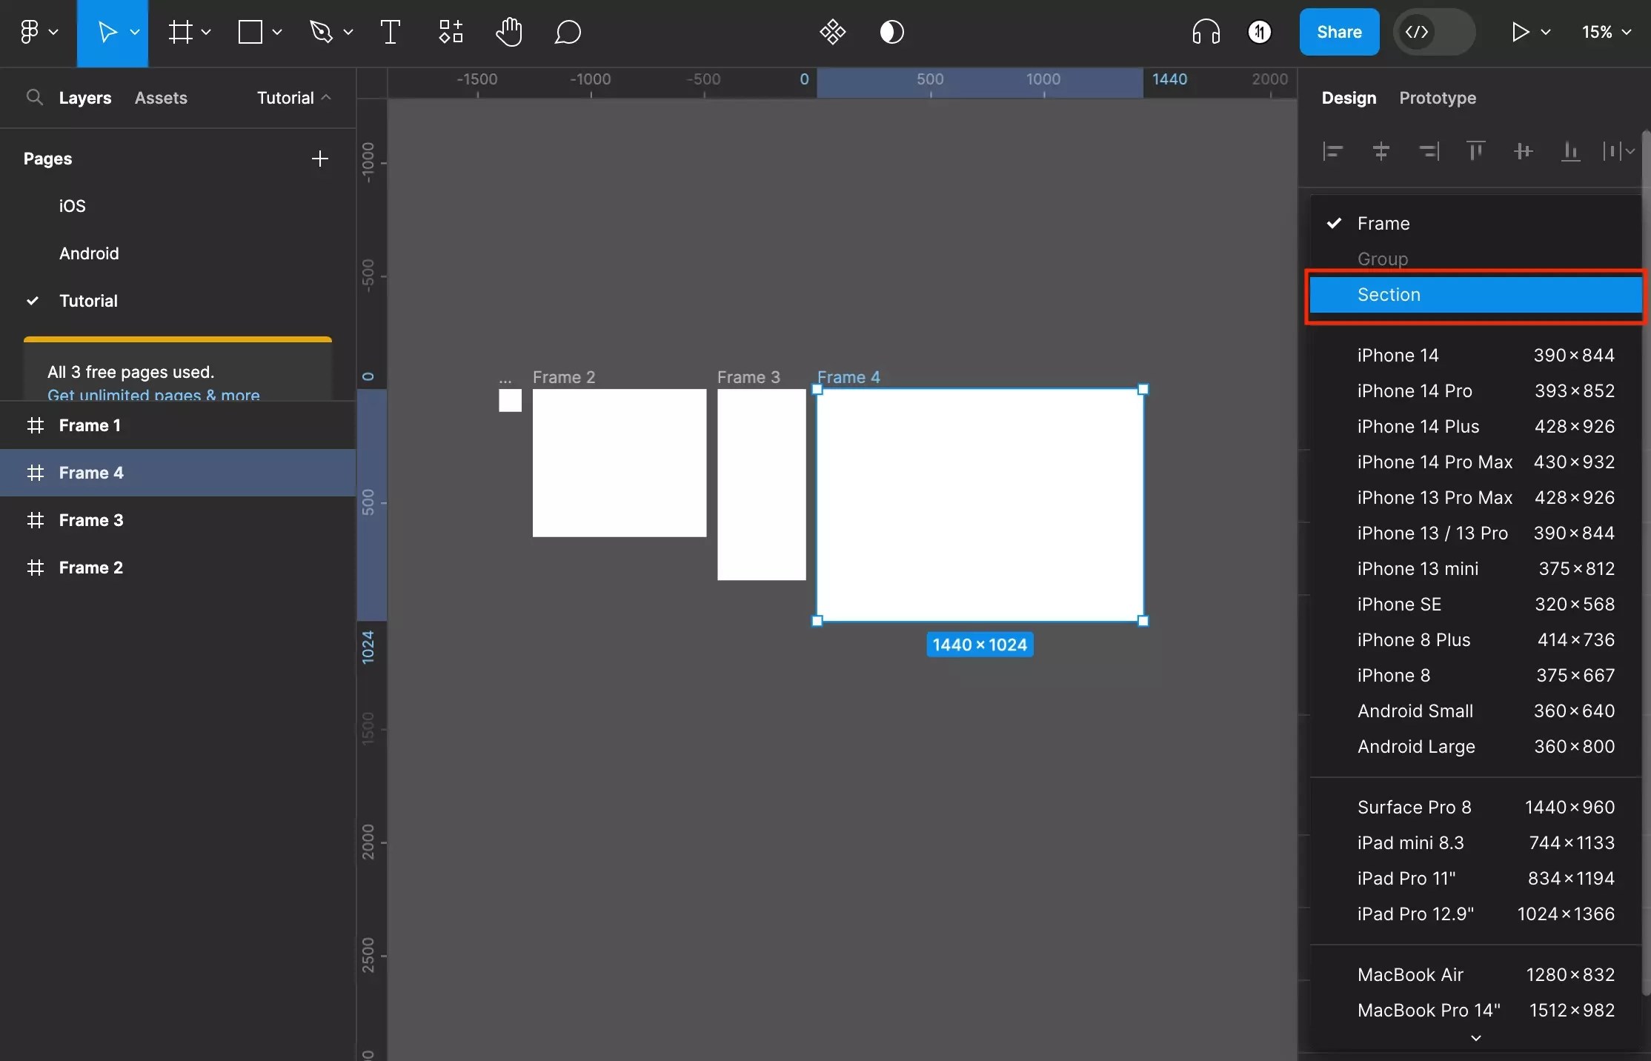Image resolution: width=1651 pixels, height=1061 pixels.
Task: Choose the checked Frame option
Action: (1383, 224)
